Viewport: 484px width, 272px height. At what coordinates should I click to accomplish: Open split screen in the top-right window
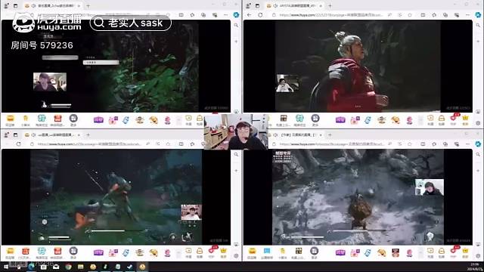[x=423, y=15]
